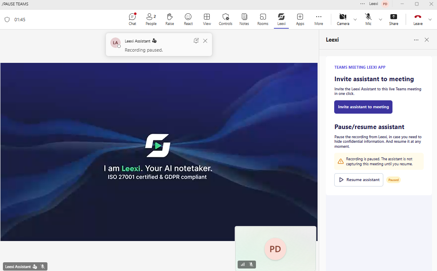Click the "Recording paused." notification text
The image size is (437, 271).
point(144,50)
